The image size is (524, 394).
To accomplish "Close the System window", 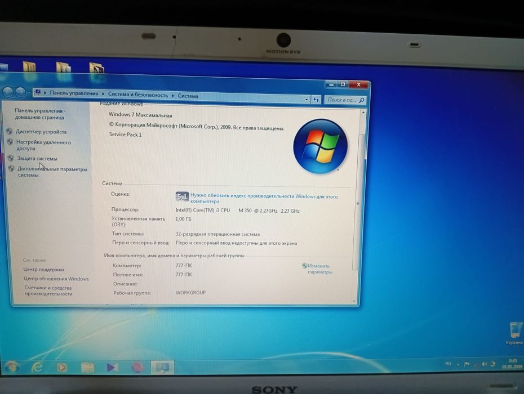I will point(358,85).
